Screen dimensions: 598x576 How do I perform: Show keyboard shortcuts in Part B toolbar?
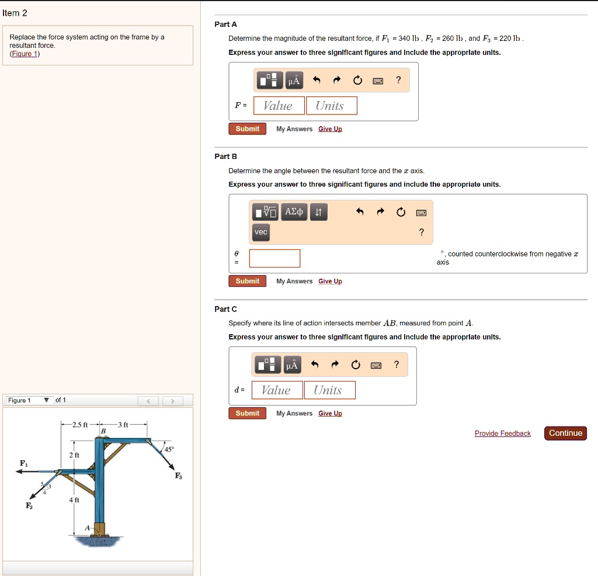(x=422, y=213)
